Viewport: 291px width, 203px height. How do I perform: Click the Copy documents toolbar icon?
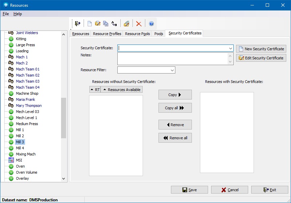pyautogui.click(x=106, y=24)
